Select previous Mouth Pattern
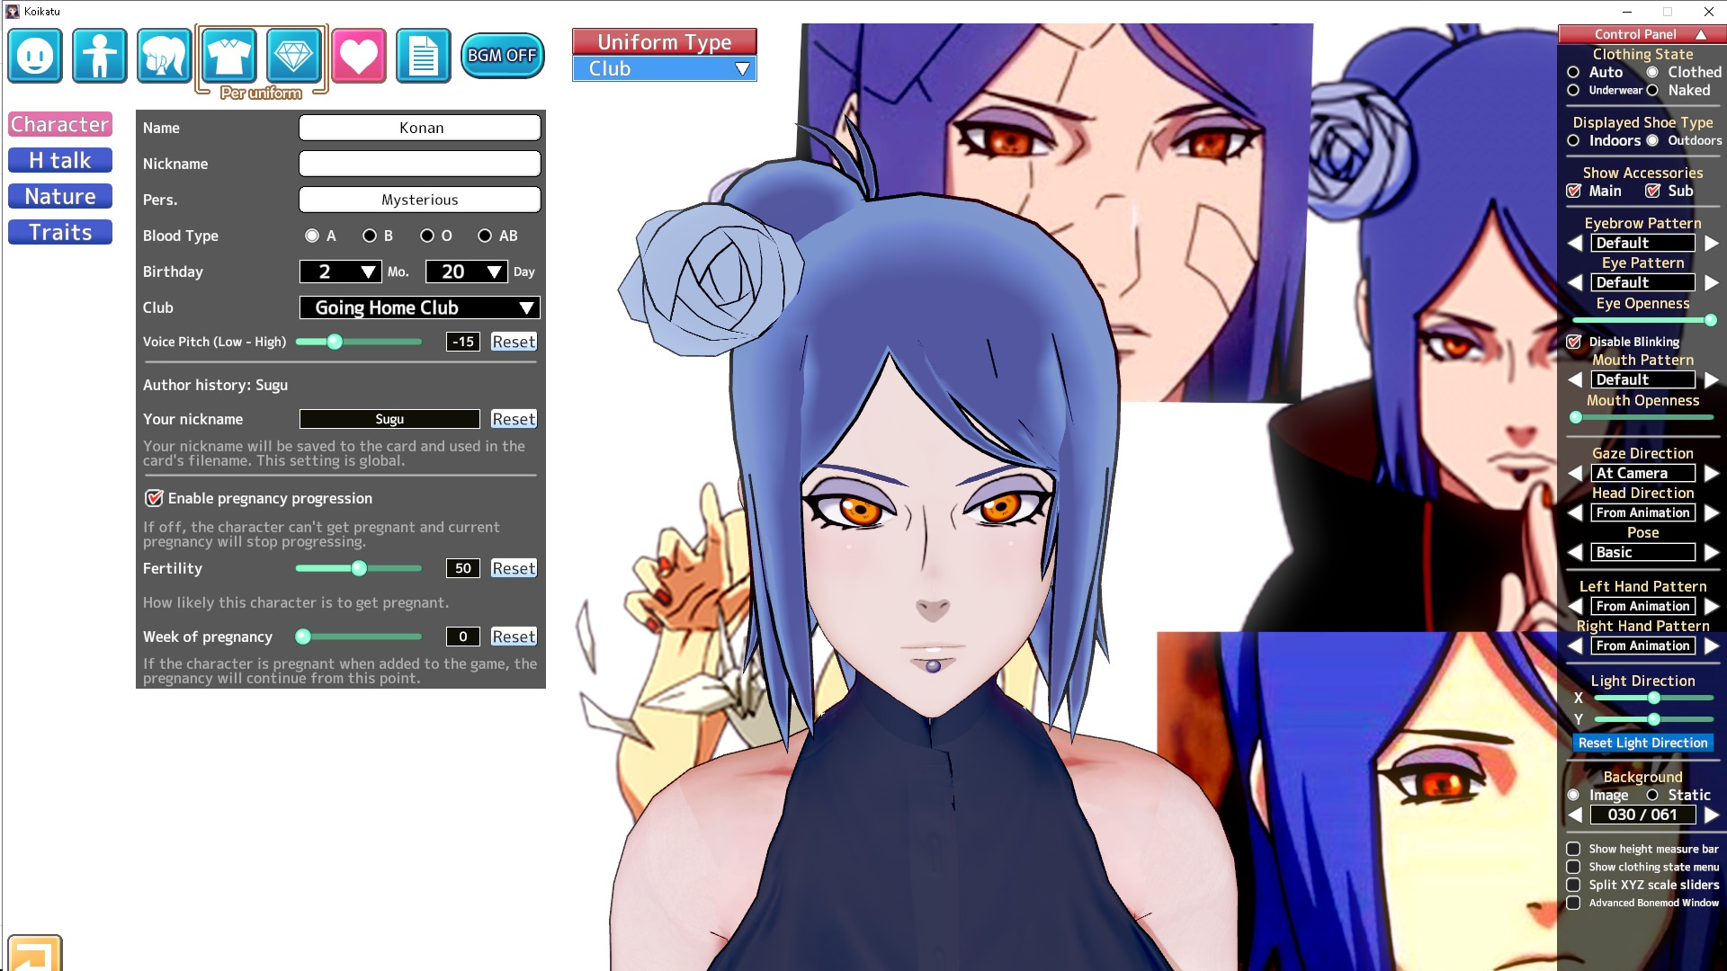 [x=1575, y=379]
